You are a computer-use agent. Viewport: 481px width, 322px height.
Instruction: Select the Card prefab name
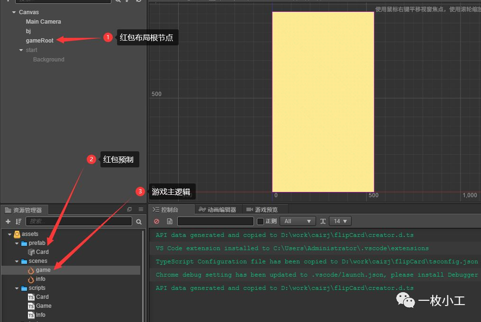pos(42,252)
